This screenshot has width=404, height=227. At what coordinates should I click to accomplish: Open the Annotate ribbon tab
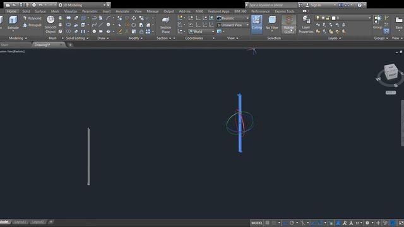click(122, 11)
